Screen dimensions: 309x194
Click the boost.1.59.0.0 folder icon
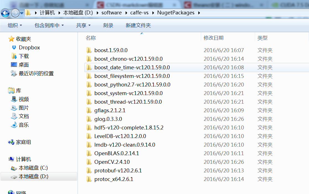click(x=89, y=50)
